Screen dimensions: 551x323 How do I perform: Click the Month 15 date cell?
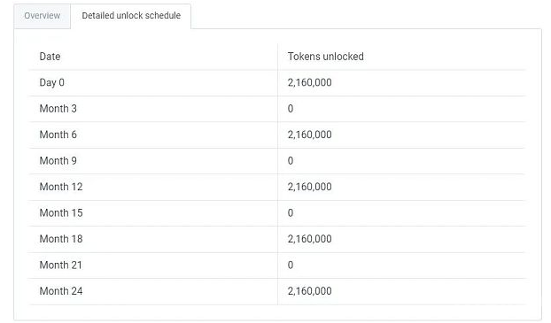61,212
